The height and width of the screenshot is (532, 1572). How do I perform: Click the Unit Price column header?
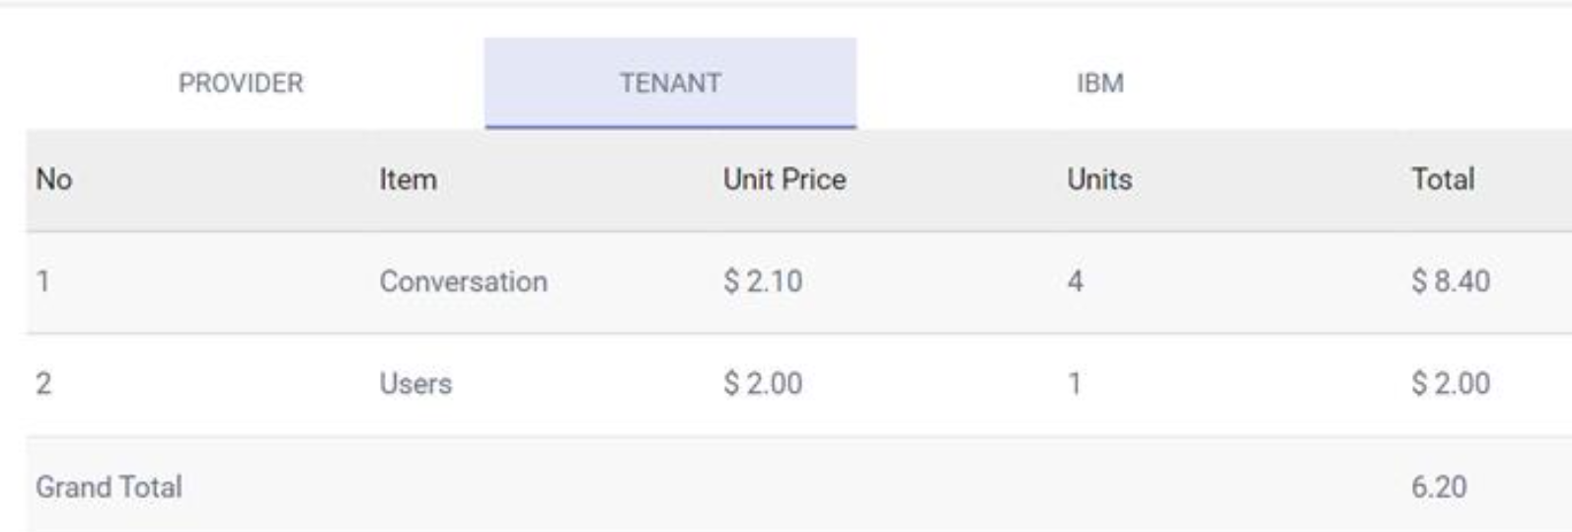(785, 180)
